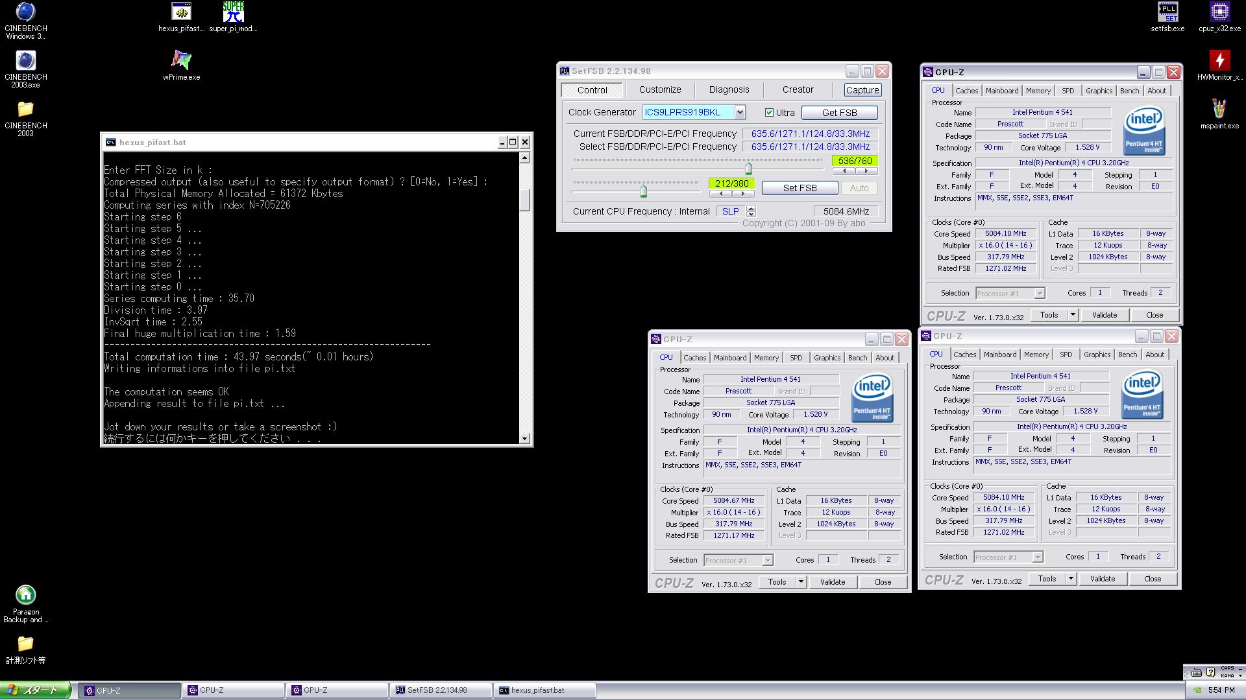1246x700 pixels.
Task: Click Close button in bottom-right CPU-Z window
Action: [1152, 579]
